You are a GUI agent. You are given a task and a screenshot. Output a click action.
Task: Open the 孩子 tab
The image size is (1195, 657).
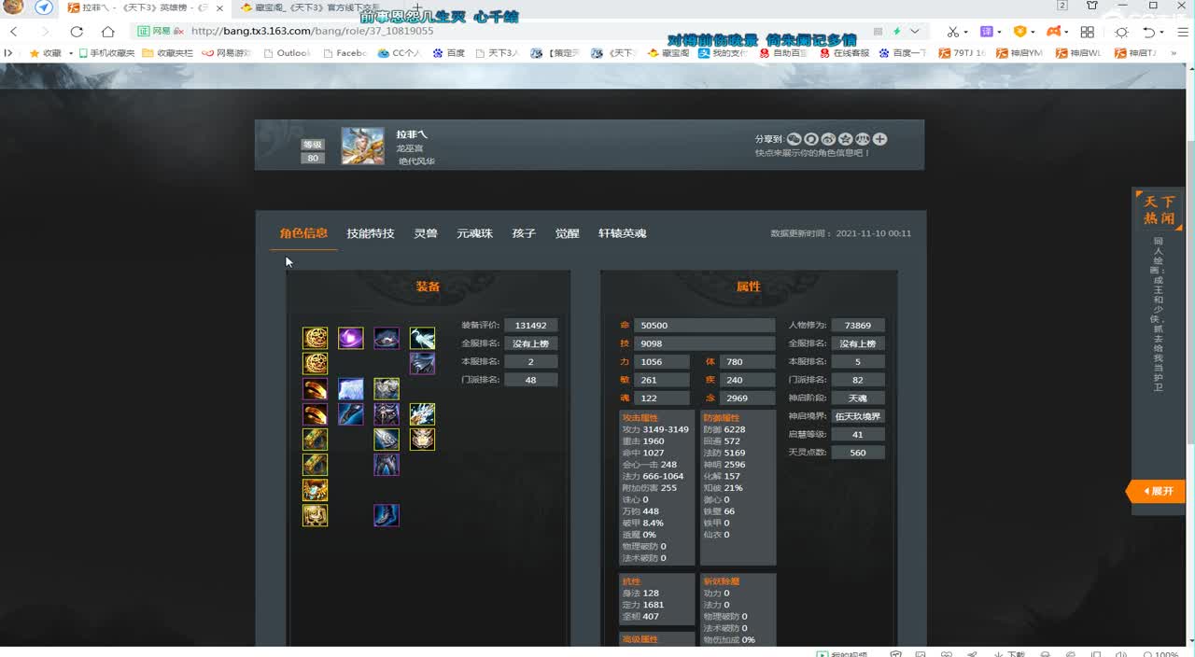524,233
